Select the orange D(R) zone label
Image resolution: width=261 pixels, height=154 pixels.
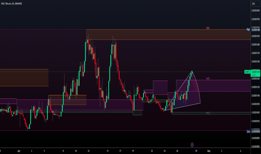pos(208,28)
